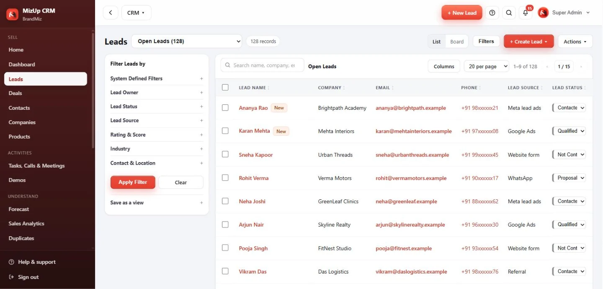Click the + New Lead button
Screen dimensions: 603x289
coord(462,13)
